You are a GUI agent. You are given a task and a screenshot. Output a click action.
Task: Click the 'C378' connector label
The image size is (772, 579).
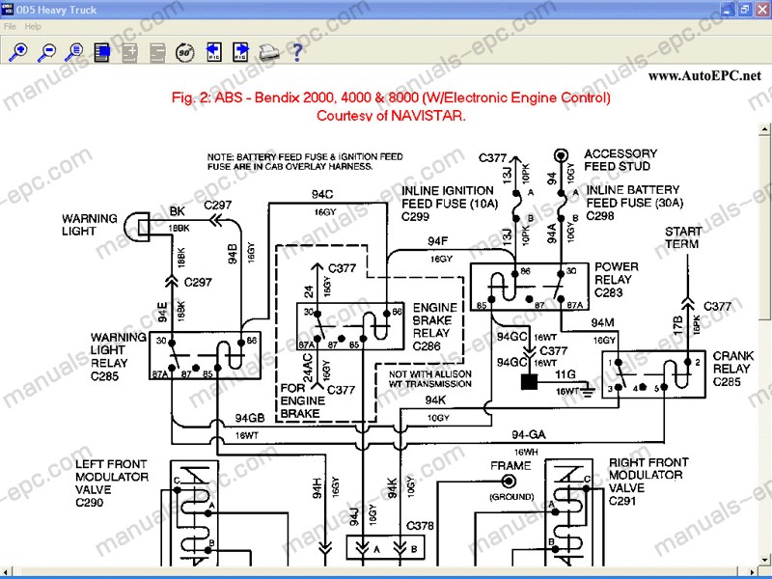(x=420, y=526)
